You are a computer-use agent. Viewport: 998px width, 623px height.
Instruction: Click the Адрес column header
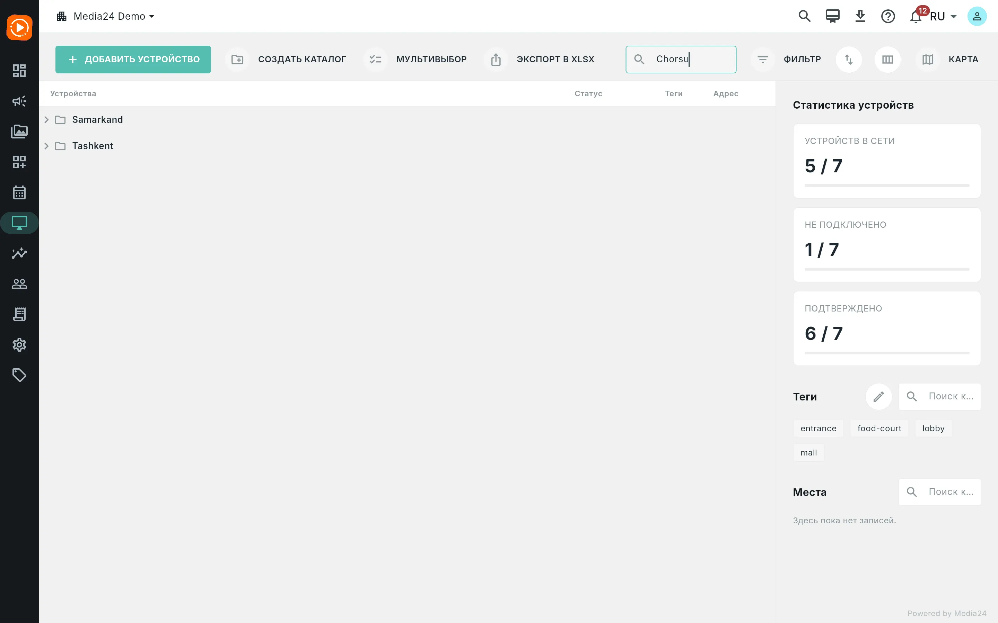point(726,93)
